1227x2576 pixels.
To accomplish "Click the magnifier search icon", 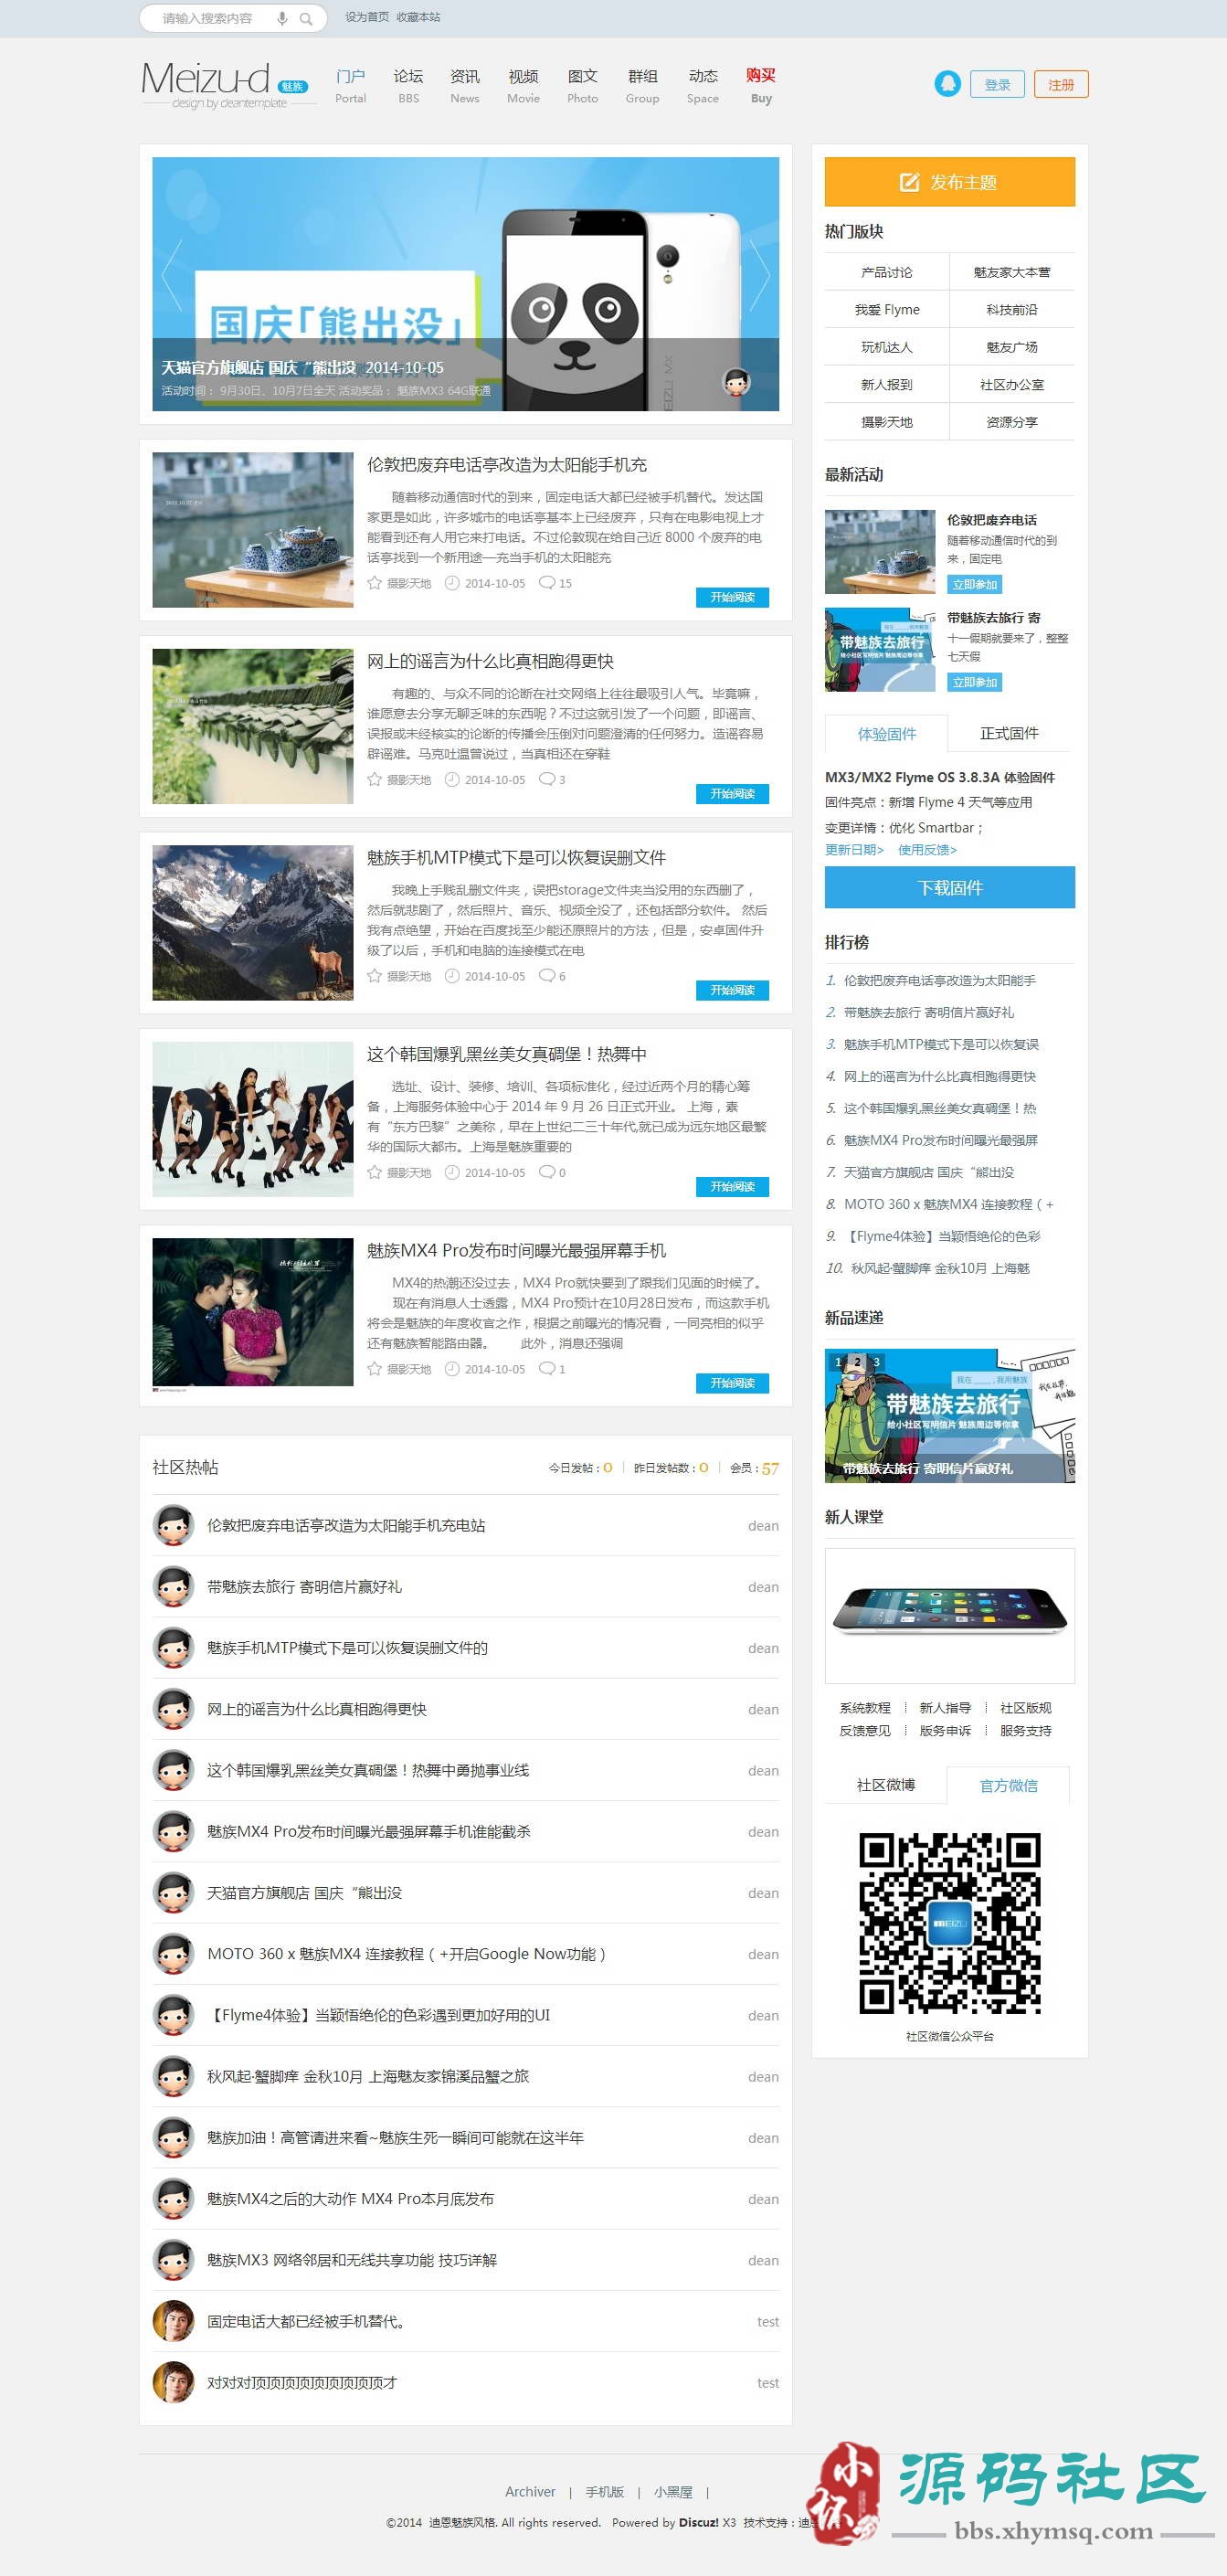I will (x=306, y=18).
